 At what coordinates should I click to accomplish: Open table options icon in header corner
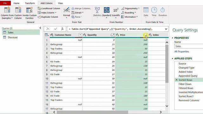point(47,35)
